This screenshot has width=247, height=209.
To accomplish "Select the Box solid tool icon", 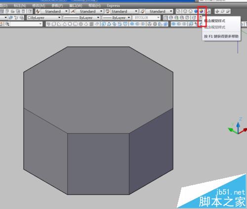I will coord(54,24).
